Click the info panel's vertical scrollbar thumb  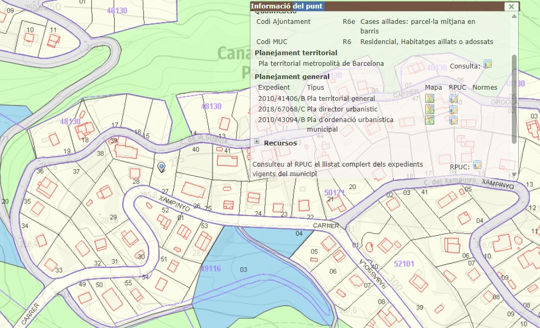point(513,98)
